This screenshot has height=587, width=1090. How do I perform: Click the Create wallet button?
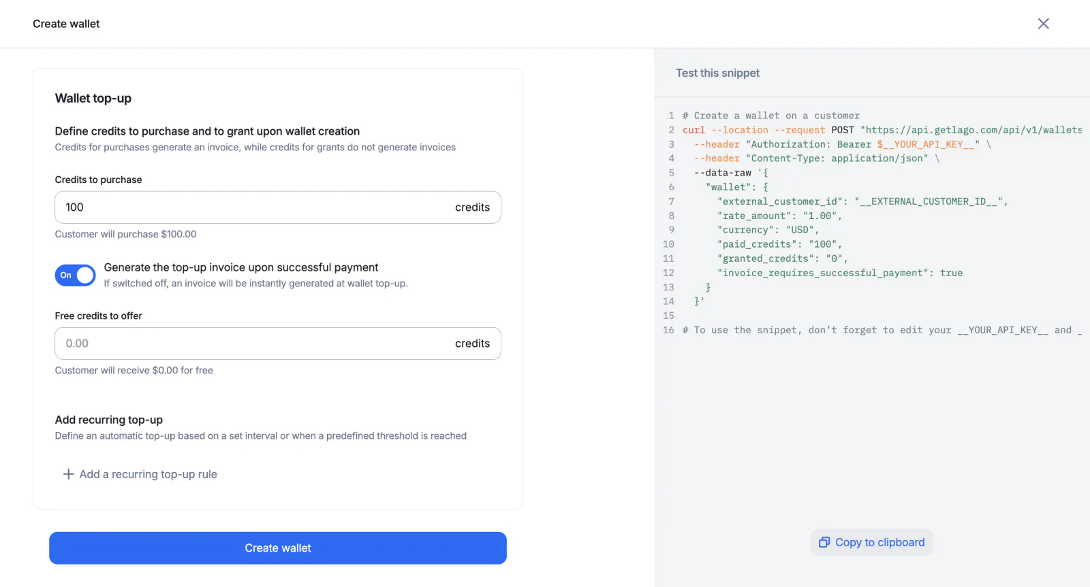(278, 548)
